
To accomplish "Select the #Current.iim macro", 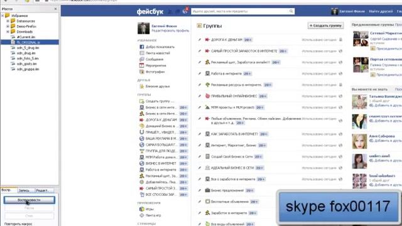I will 26,37.
